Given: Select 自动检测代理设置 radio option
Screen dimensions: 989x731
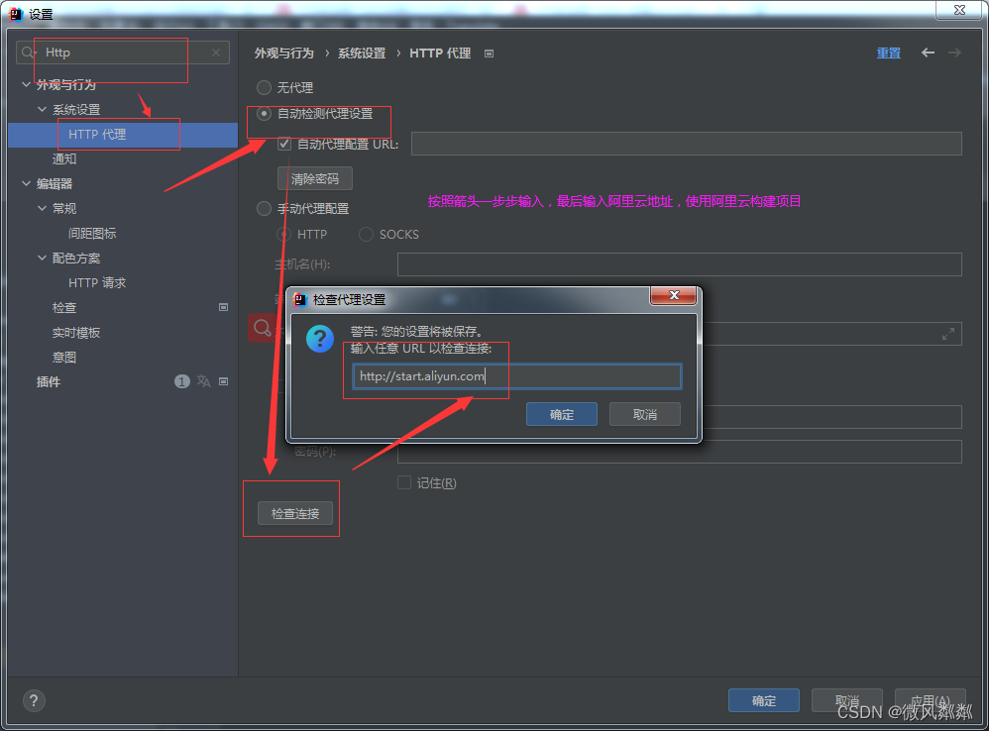Looking at the screenshot, I should (264, 114).
